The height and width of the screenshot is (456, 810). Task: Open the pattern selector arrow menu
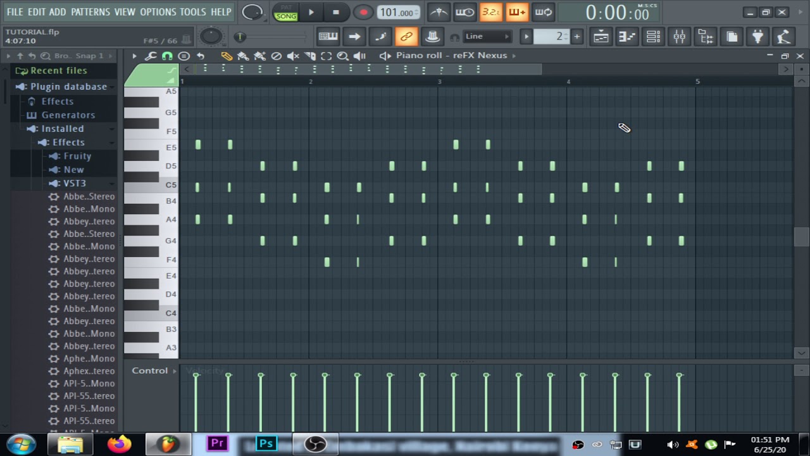point(526,37)
